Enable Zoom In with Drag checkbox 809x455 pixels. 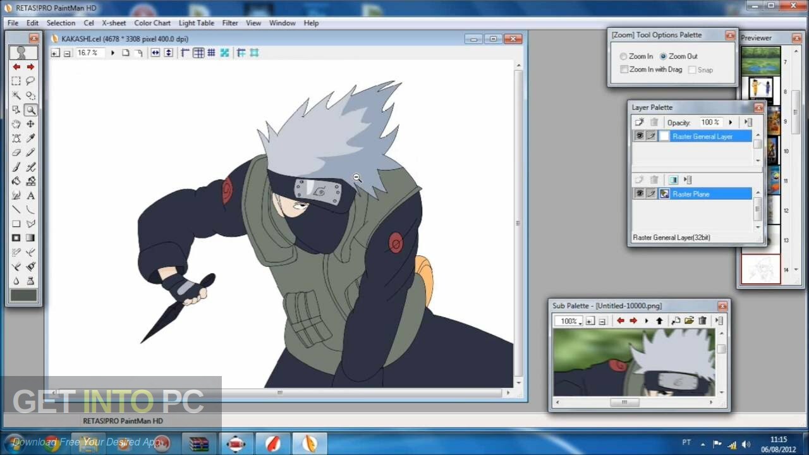point(624,70)
